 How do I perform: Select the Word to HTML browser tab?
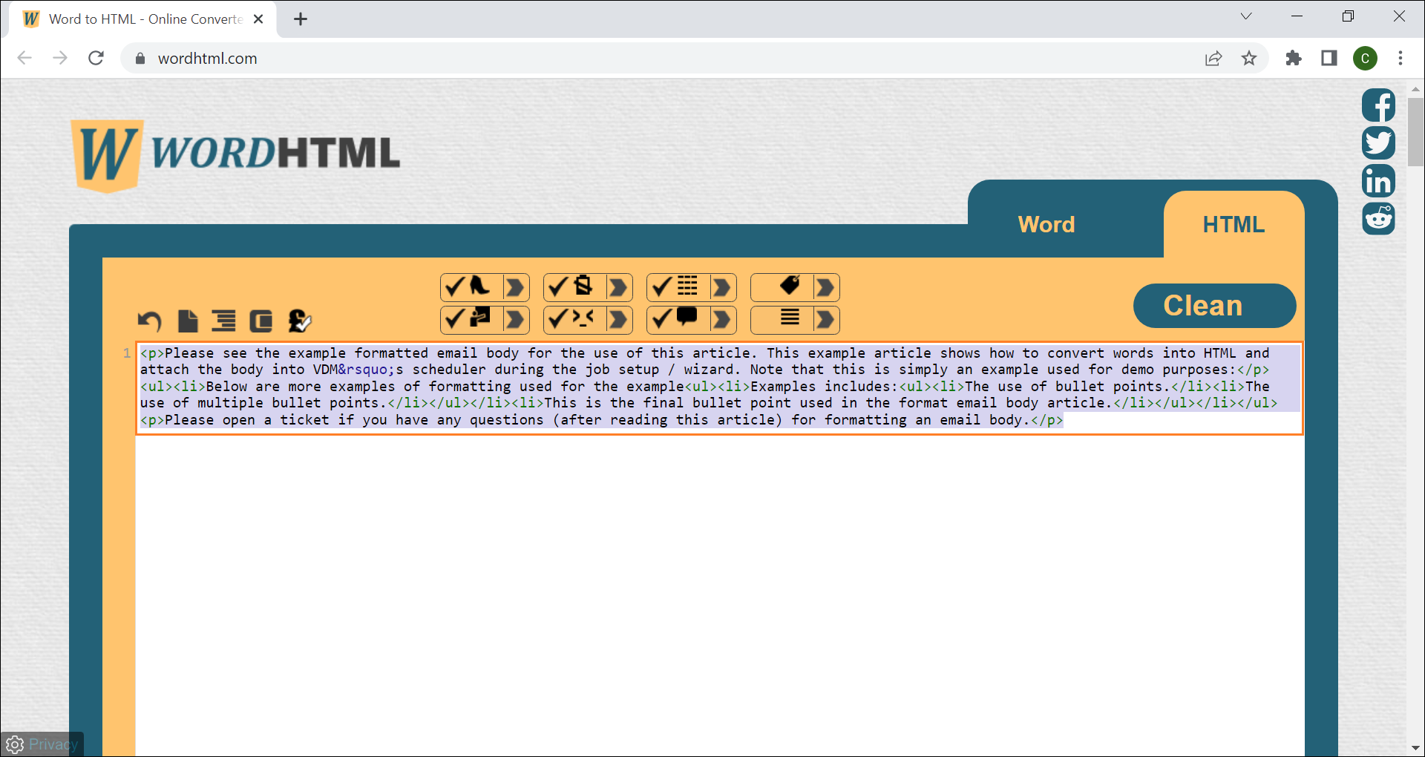pyautogui.click(x=142, y=19)
